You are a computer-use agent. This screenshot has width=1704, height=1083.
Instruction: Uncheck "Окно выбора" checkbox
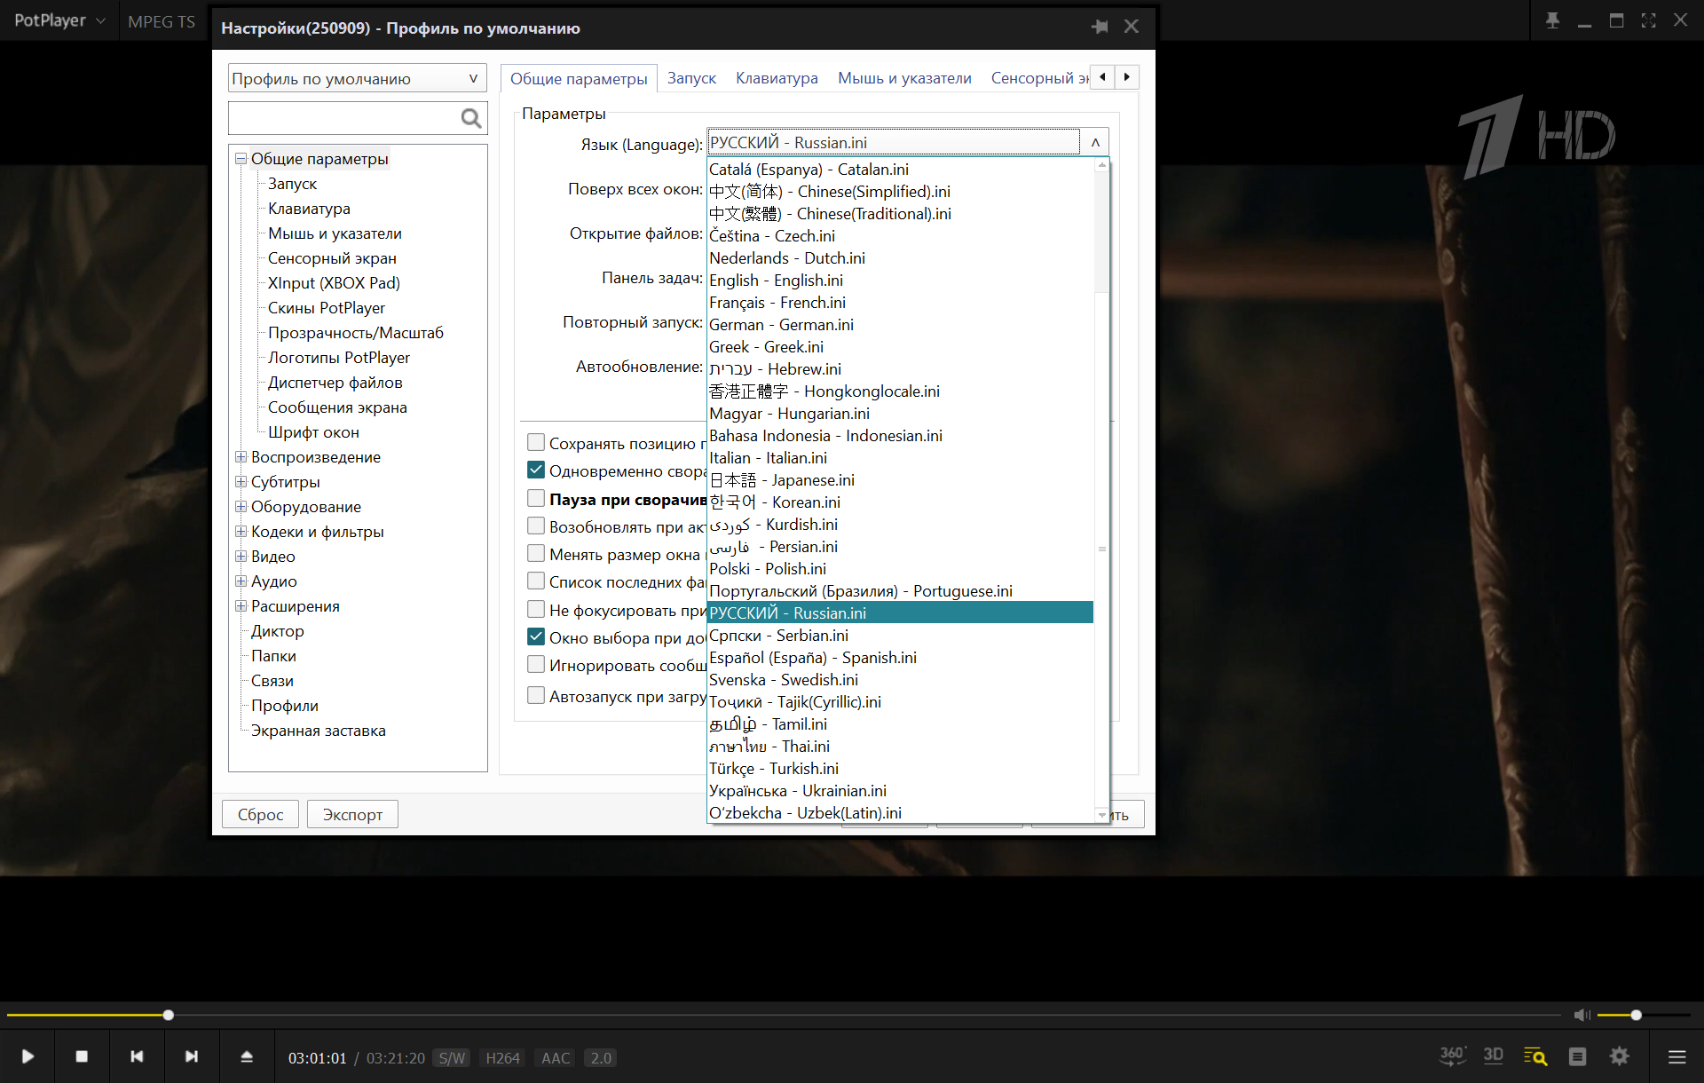click(x=536, y=636)
